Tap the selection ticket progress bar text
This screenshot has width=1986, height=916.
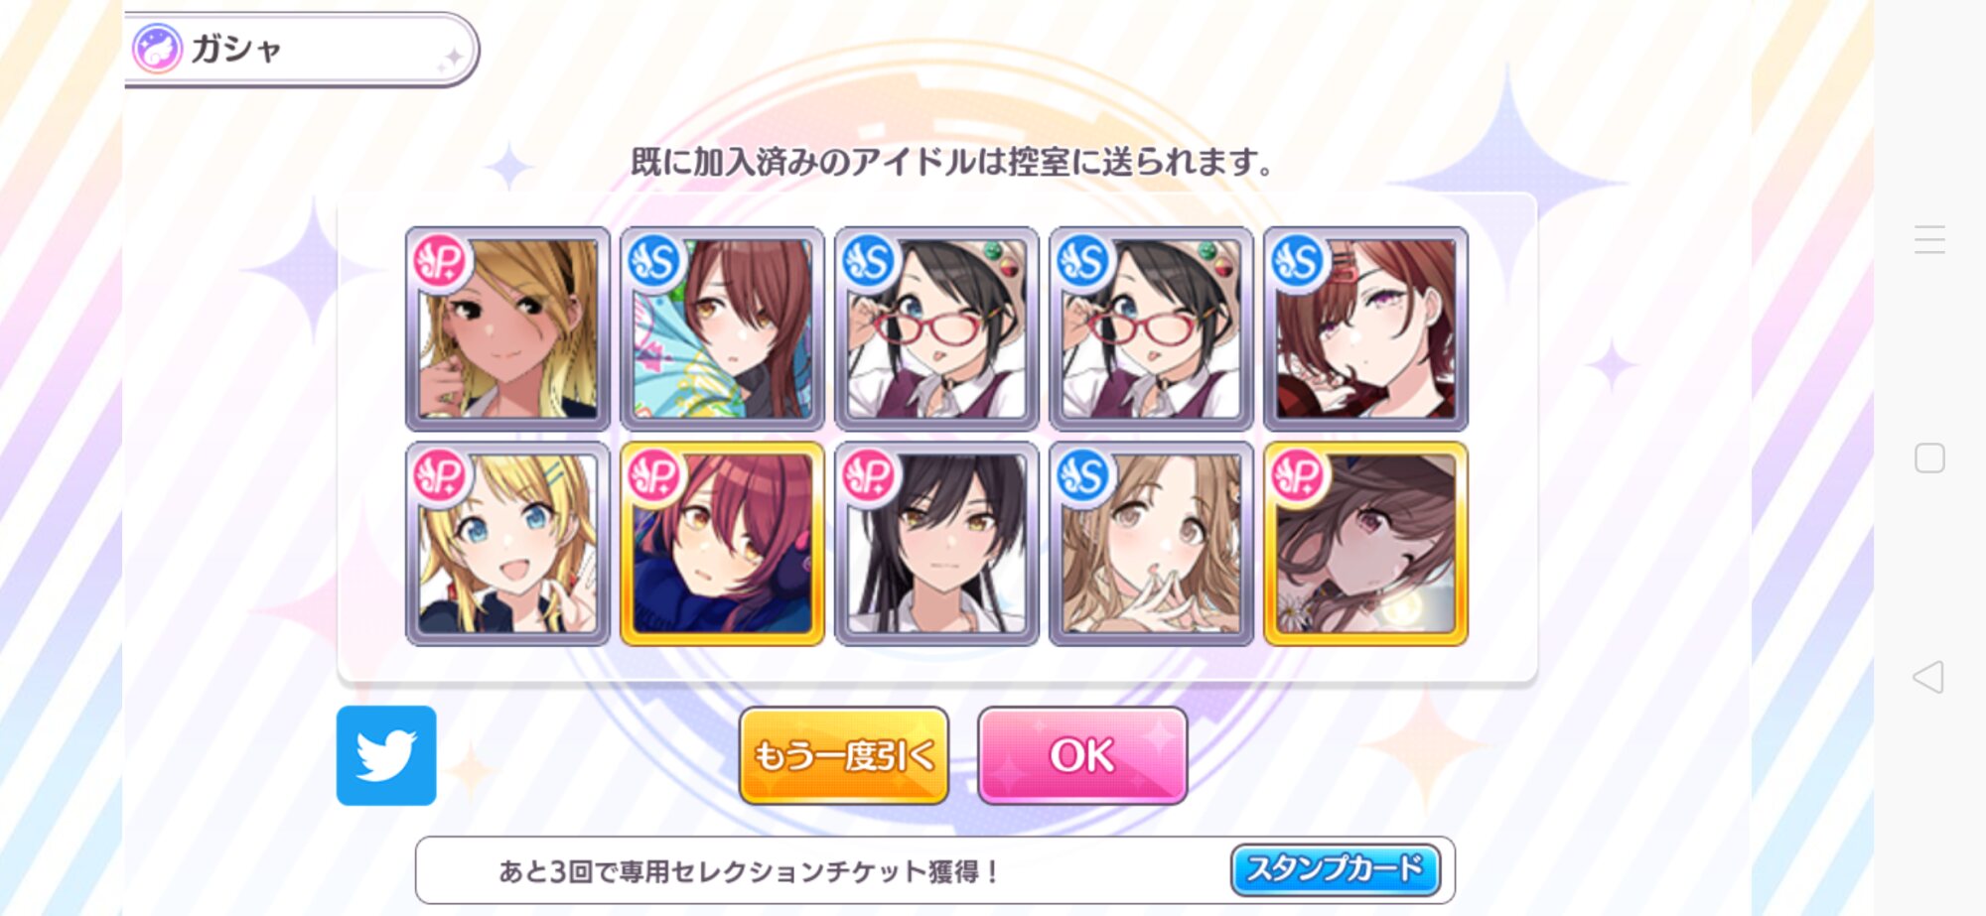(x=748, y=871)
